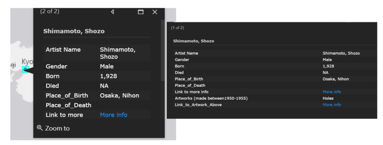Viewport: 383px width, 145px height.
Task: Click Place_of_Death label in left popup
Action: (x=68, y=105)
